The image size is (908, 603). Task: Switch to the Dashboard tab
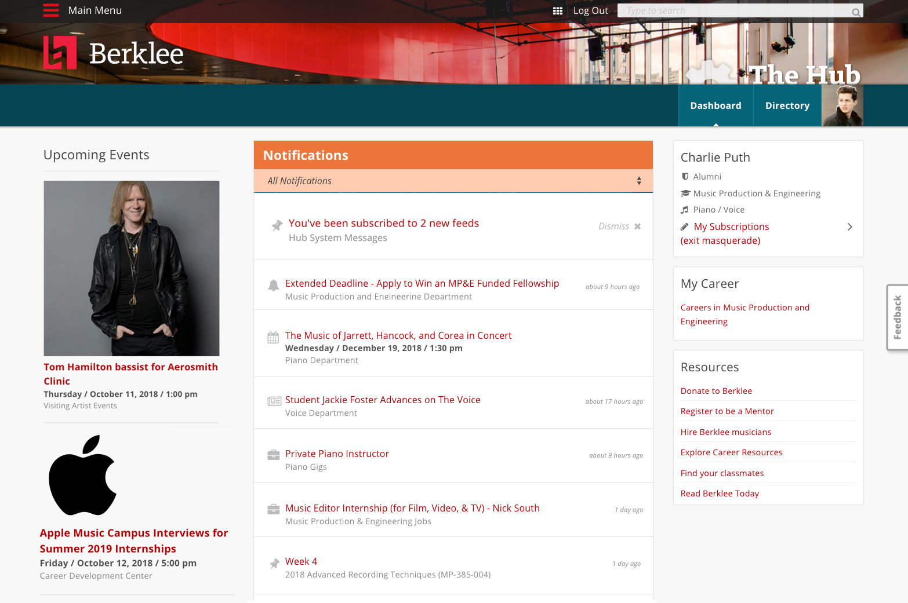(x=715, y=105)
